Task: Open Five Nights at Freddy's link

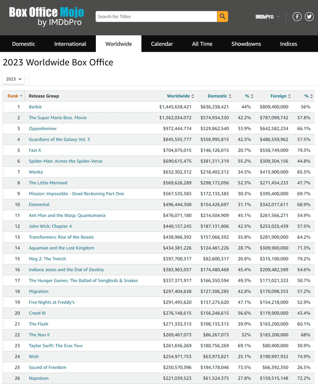Action: click(x=52, y=302)
